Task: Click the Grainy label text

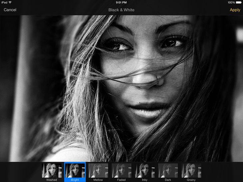Action: click(x=191, y=180)
